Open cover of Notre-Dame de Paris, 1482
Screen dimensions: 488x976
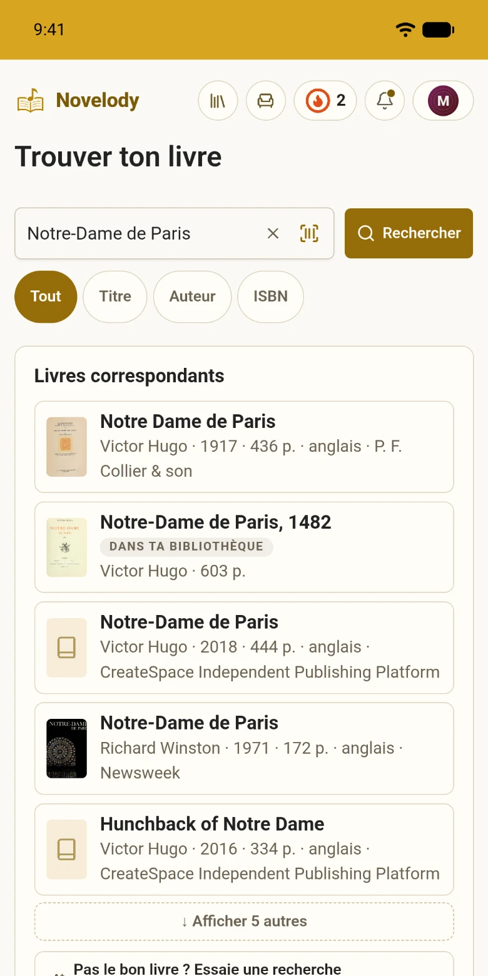[66, 547]
